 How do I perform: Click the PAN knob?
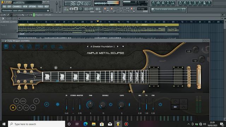pos(90,104)
